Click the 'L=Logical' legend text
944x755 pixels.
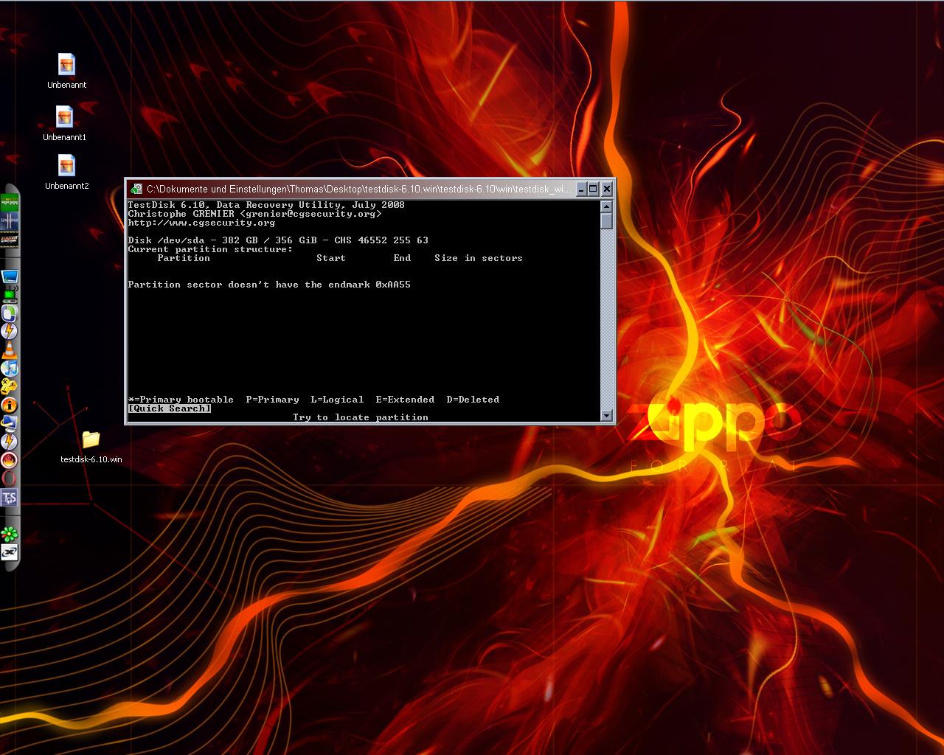click(337, 400)
